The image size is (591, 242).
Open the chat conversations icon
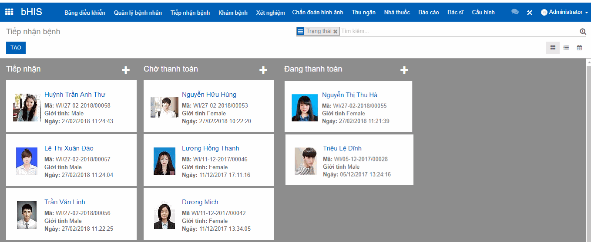click(515, 12)
